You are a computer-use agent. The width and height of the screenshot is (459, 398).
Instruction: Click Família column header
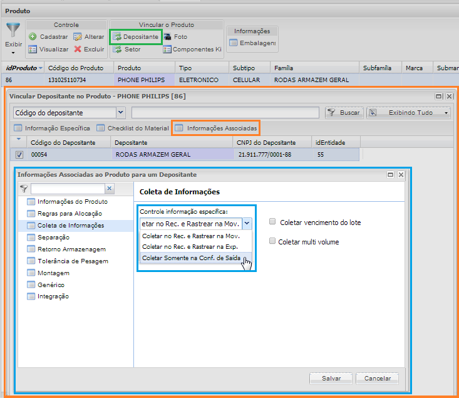[x=315, y=68]
